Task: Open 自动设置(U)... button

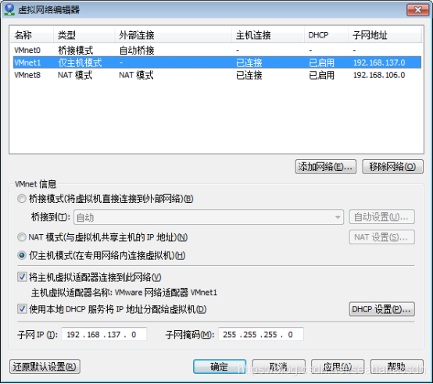Action: (x=381, y=217)
